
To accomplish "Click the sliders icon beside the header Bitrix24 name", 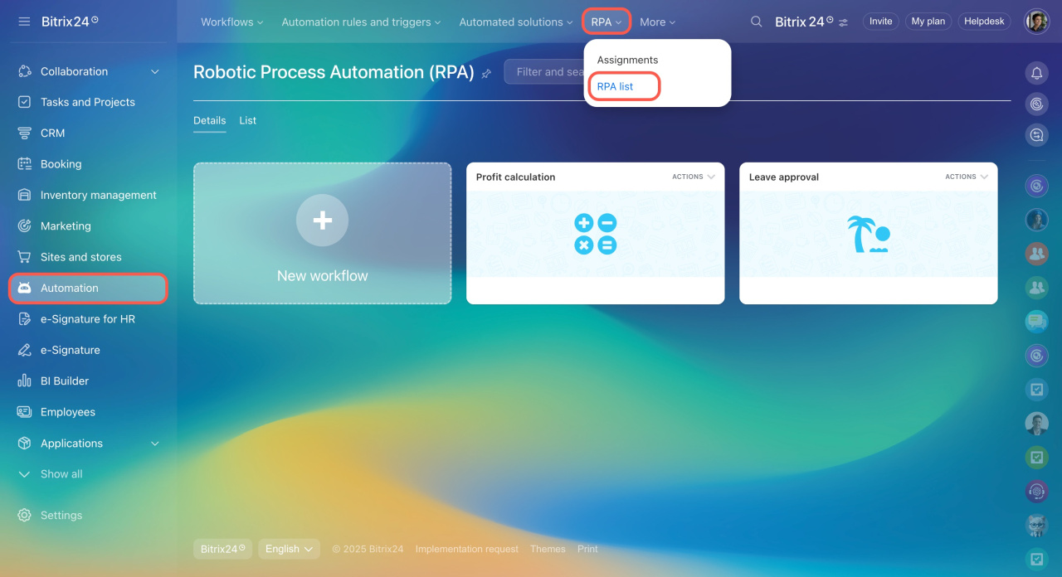I will (844, 22).
